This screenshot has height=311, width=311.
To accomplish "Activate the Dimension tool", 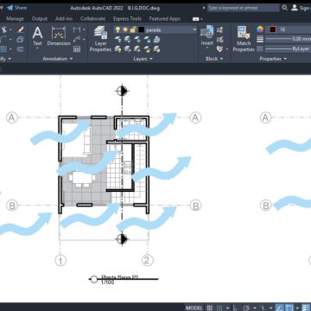I will click(x=59, y=36).
